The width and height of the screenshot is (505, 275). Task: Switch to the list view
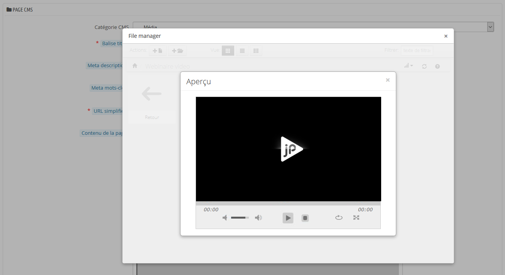point(242,51)
